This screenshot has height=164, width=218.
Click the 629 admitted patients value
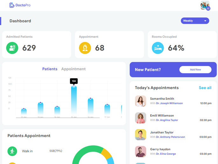29,48
